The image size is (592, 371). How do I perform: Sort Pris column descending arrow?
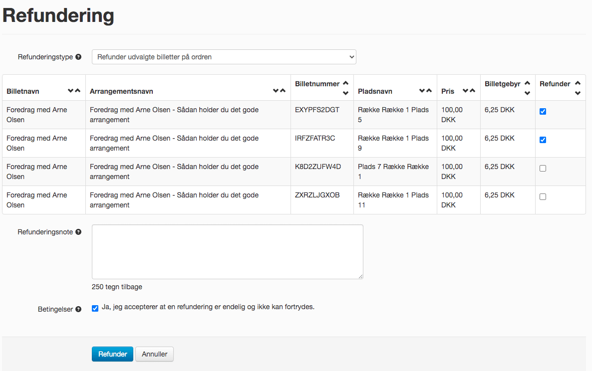click(x=466, y=91)
